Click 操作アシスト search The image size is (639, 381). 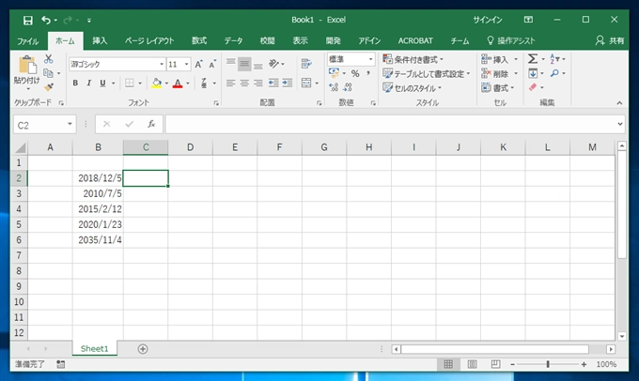click(x=511, y=40)
